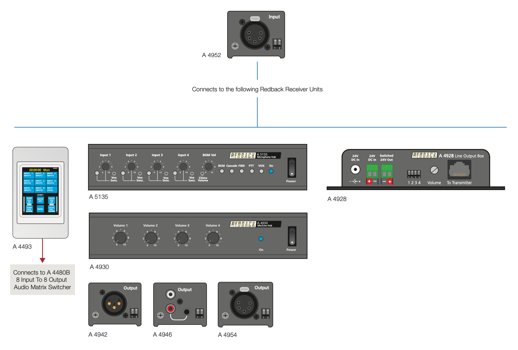Click the Volume 1 knob on A 4930

(x=120, y=238)
